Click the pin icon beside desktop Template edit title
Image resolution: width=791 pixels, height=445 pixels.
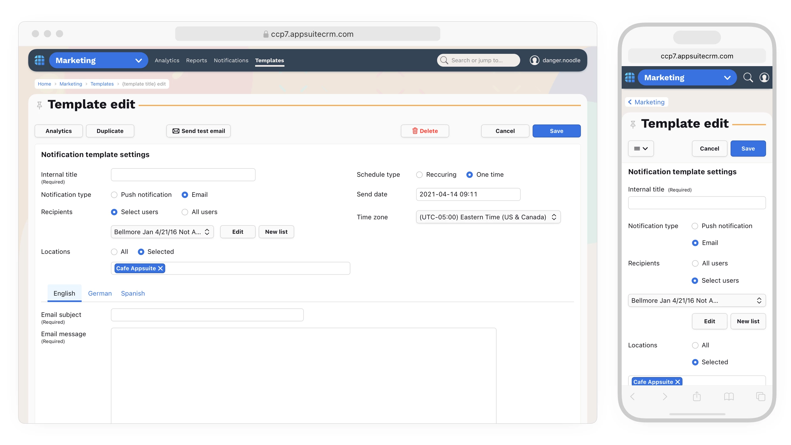pos(39,105)
